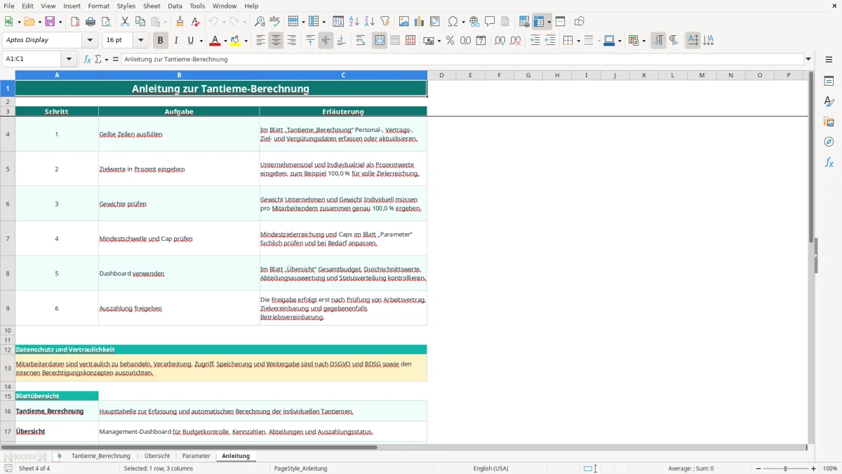Click the Spelling check abc icon
The height and width of the screenshot is (474, 842).
coord(275,22)
